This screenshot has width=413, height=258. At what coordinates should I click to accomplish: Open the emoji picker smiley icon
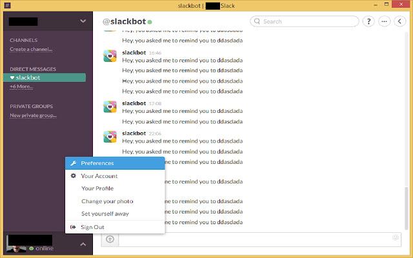point(396,237)
